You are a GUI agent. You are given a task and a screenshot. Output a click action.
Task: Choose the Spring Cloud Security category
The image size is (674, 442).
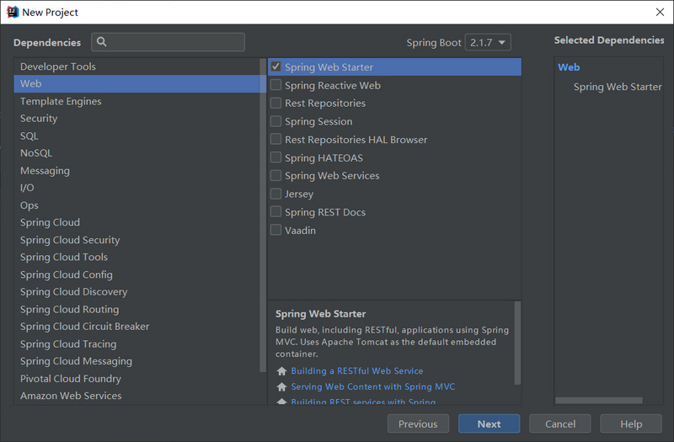(x=137, y=240)
